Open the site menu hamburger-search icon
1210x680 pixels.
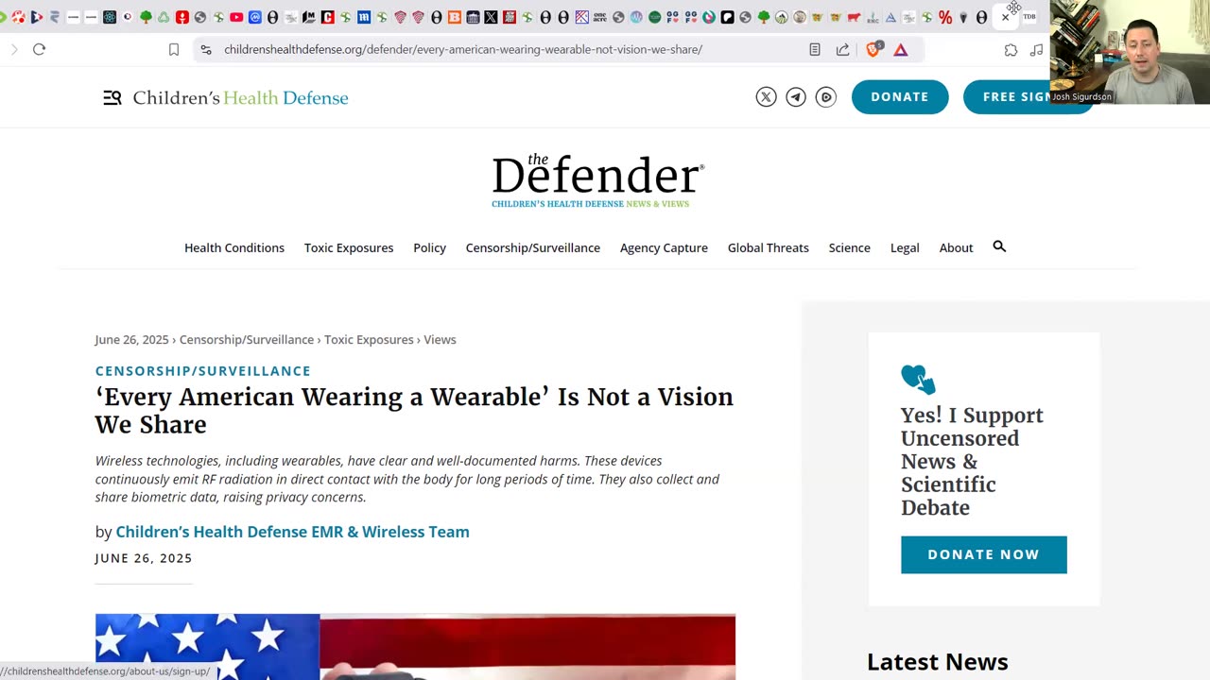pos(112,97)
